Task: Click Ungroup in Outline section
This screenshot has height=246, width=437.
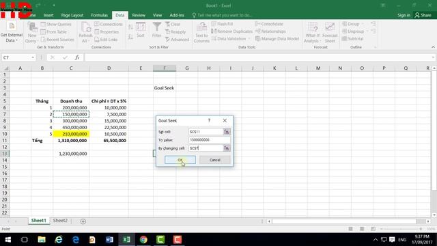Action: pos(353,31)
